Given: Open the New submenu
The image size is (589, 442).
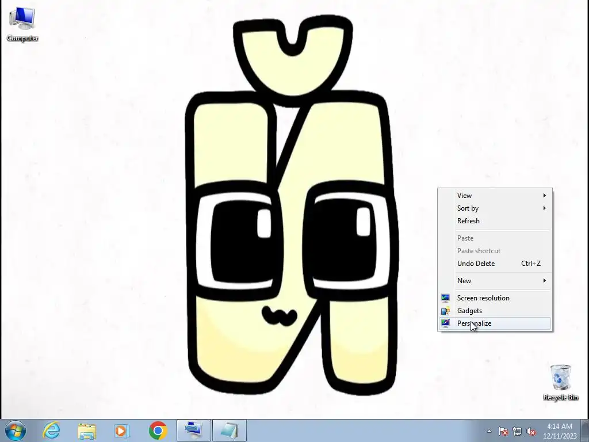Looking at the screenshot, I should click(x=495, y=281).
